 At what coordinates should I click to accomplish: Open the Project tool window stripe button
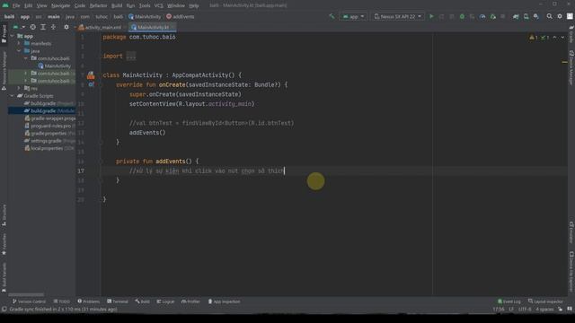[x=4, y=34]
